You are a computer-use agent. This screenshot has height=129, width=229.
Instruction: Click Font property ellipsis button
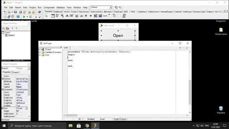pyautogui.click(x=26, y=108)
